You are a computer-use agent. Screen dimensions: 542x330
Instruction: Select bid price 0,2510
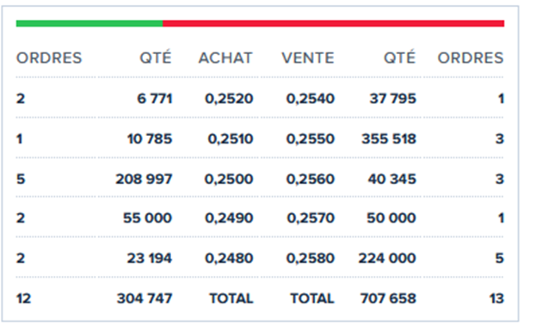[231, 139]
